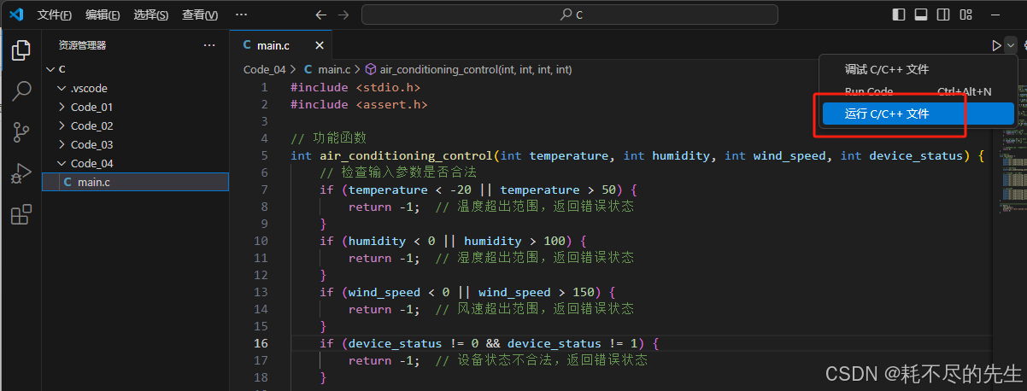
Task: Click the temperature range if statement
Action: [x=478, y=190]
